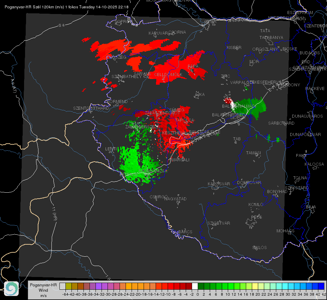The image size is (327, 300).
Task: Click the radar title text with timestamp 22:18
Action: (66, 7)
